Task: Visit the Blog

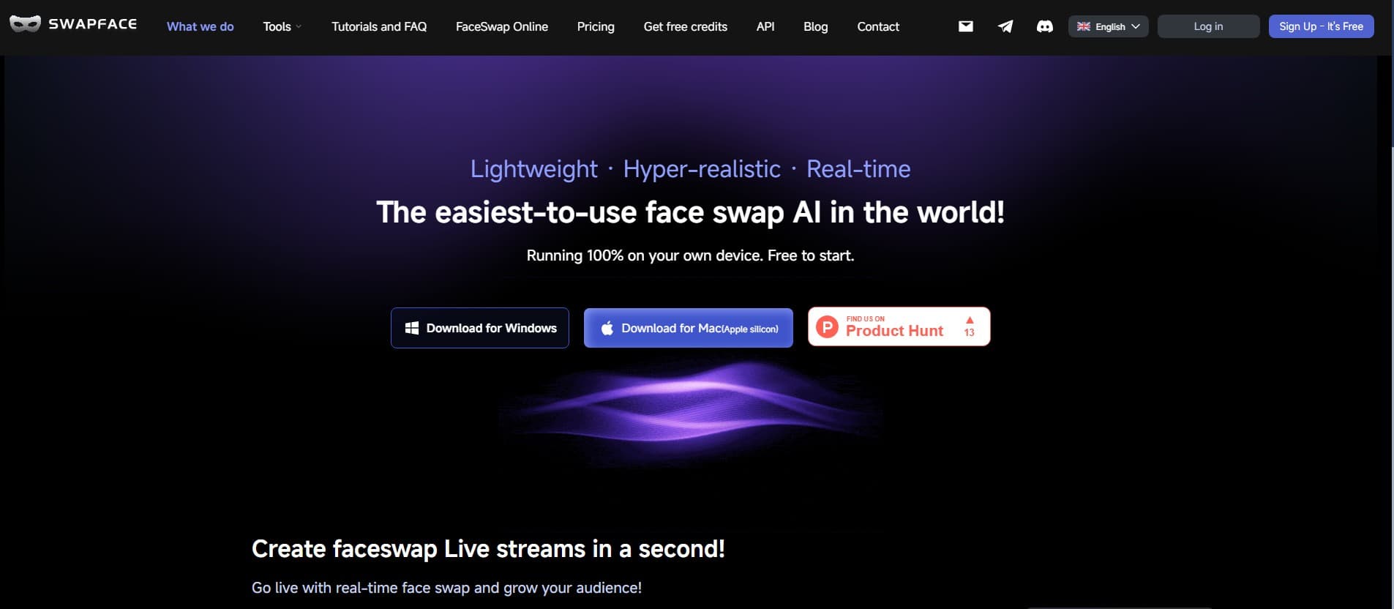Action: 816,26
